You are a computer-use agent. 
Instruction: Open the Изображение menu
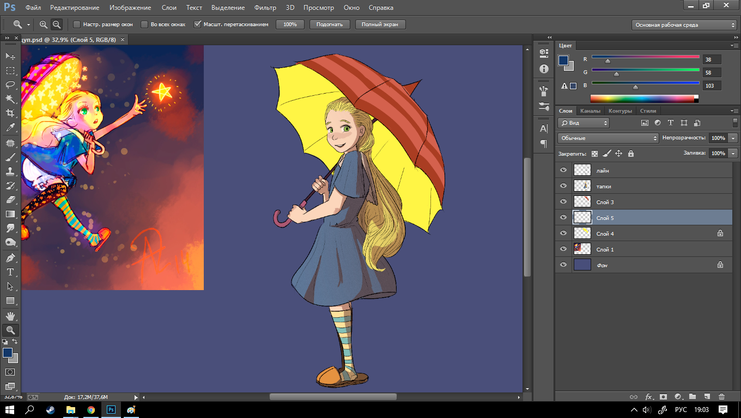pyautogui.click(x=130, y=8)
